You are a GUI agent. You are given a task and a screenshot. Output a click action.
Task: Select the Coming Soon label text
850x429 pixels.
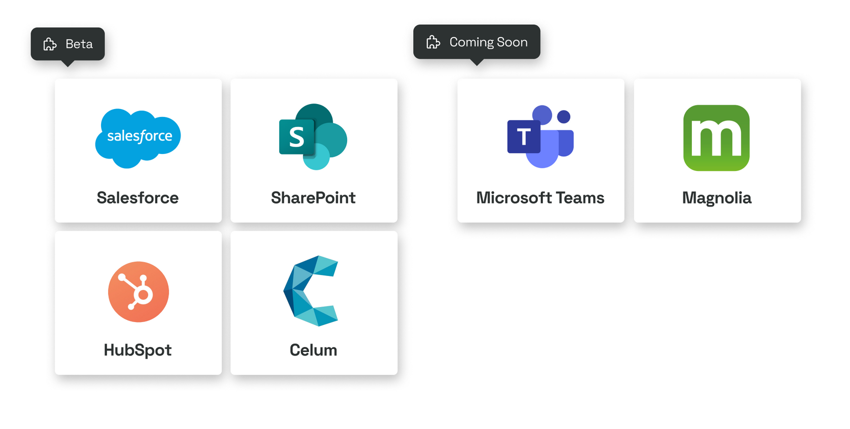click(488, 42)
